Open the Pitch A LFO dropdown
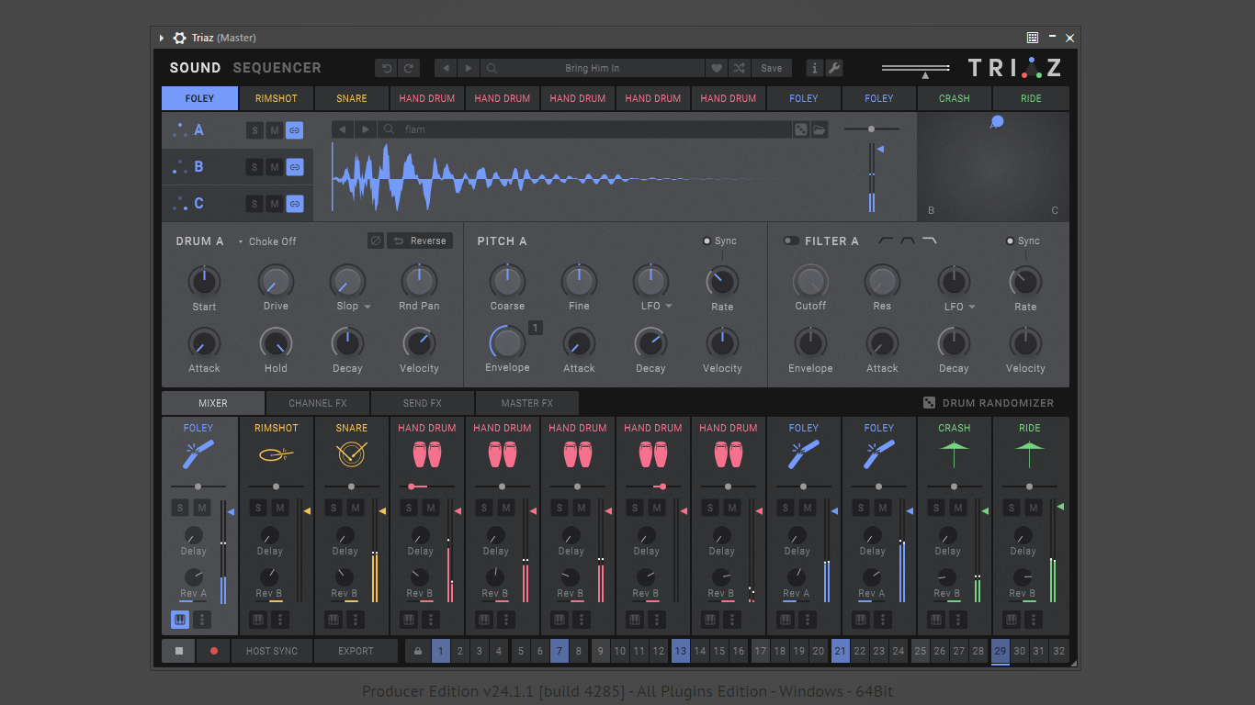The image size is (1255, 705). (x=669, y=307)
